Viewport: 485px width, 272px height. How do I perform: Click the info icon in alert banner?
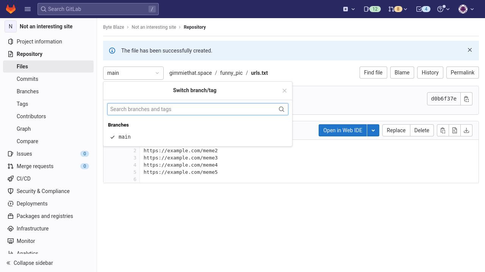112,51
